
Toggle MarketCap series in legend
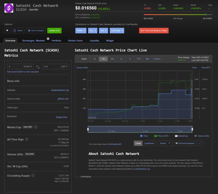pyautogui.click(x=181, y=136)
